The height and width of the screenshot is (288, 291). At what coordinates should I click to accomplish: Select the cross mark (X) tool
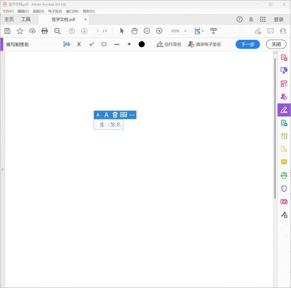pos(79,44)
